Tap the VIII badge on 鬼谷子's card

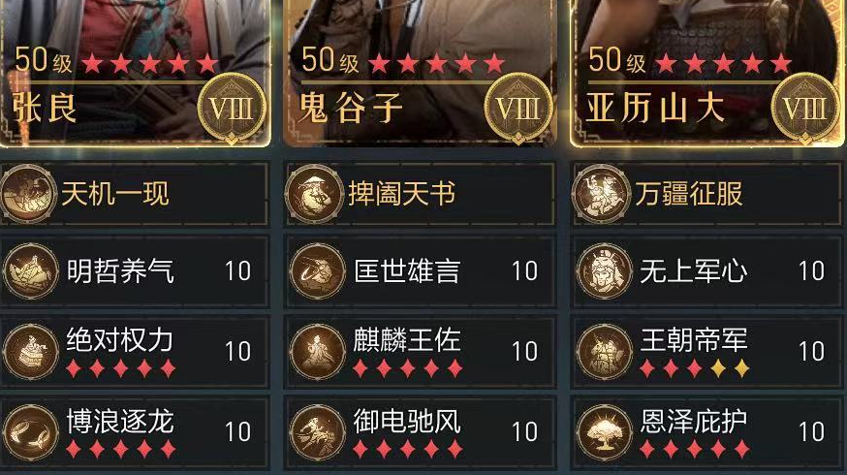pyautogui.click(x=518, y=108)
